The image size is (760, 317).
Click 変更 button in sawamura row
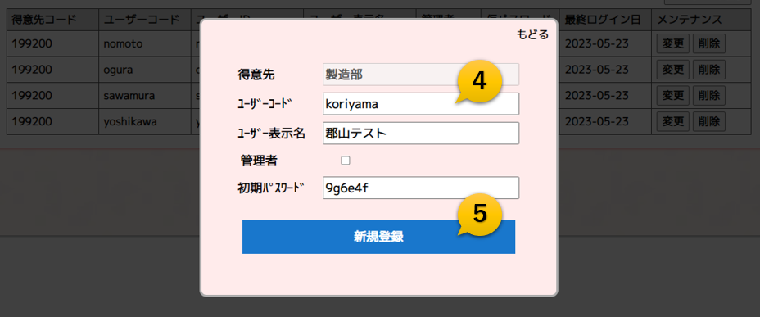tap(672, 96)
